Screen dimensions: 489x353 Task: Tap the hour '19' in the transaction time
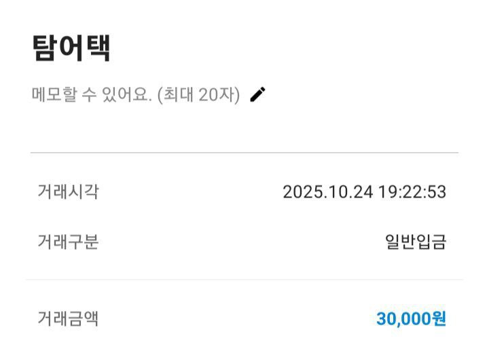(x=388, y=192)
